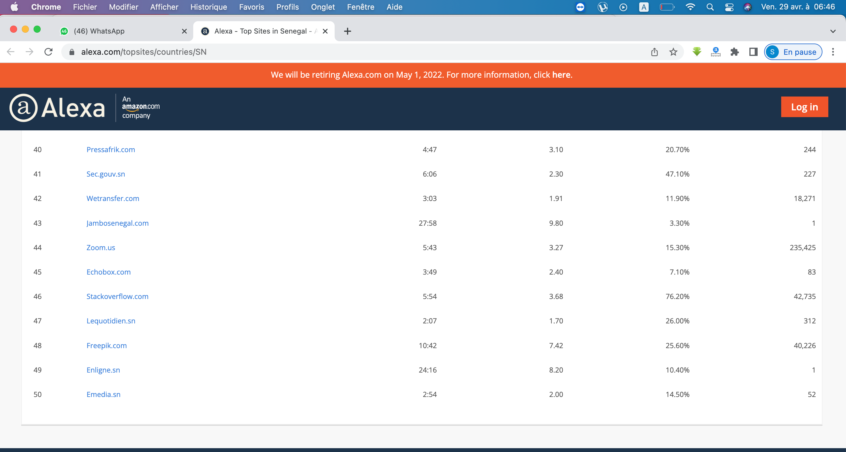Open the Apple menu
Screen dimensions: 846x452
pyautogui.click(x=14, y=7)
